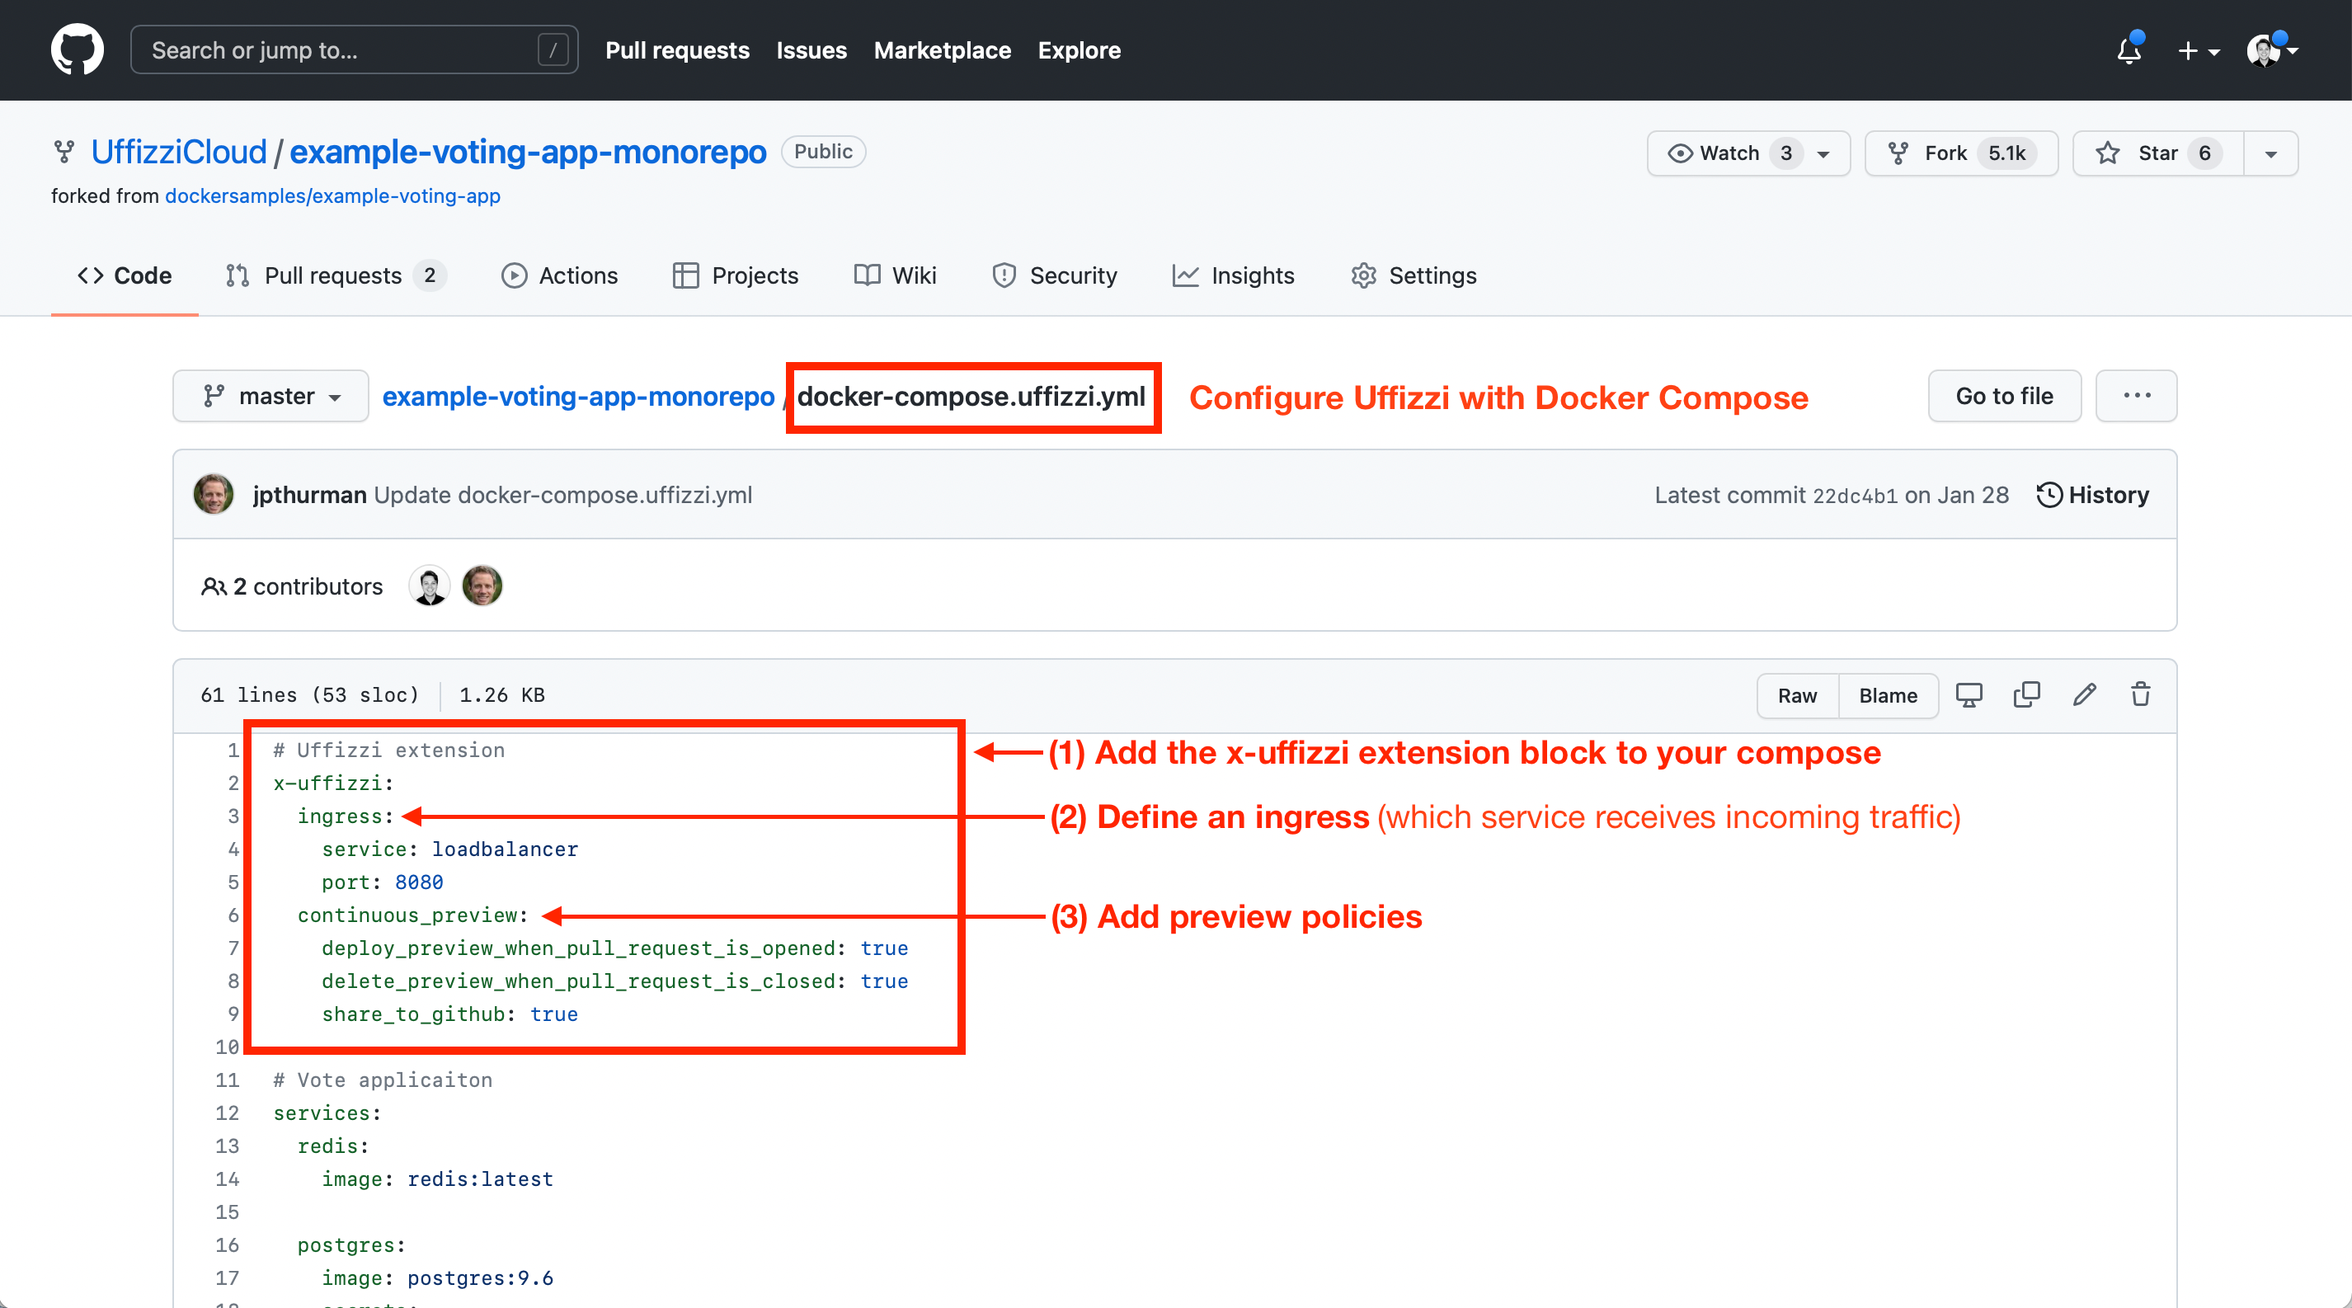Switch to the Wiki tab

pos(895,275)
